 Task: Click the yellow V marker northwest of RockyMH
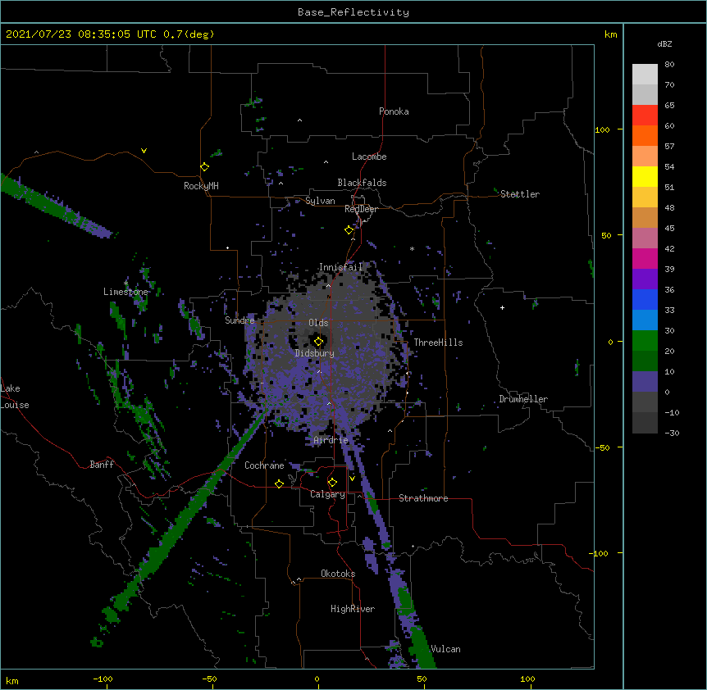(144, 151)
